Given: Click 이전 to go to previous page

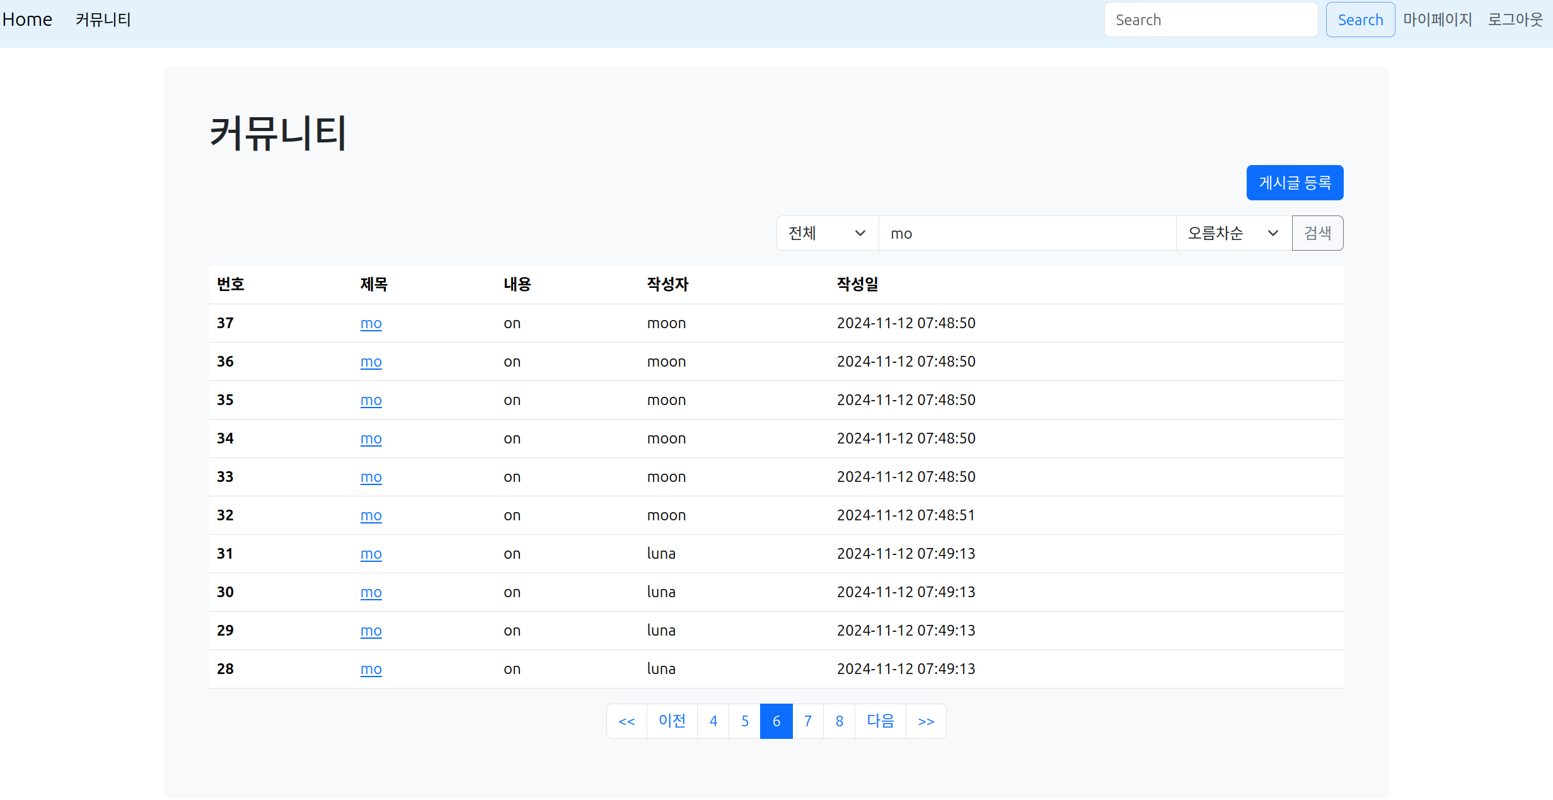Looking at the screenshot, I should (x=672, y=721).
